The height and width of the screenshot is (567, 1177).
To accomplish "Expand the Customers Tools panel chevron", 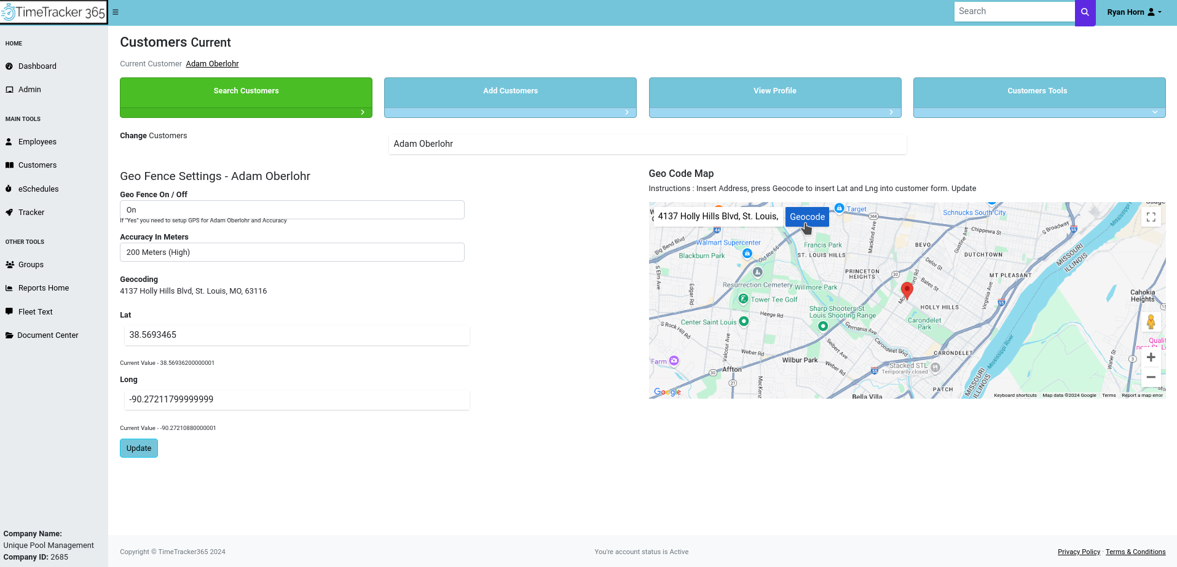I will 1154,112.
